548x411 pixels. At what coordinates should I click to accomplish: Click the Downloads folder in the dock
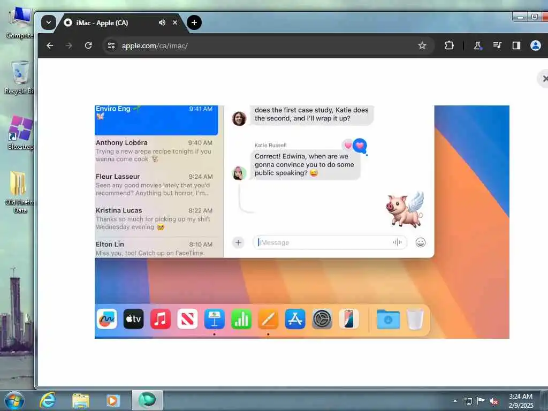coord(388,319)
